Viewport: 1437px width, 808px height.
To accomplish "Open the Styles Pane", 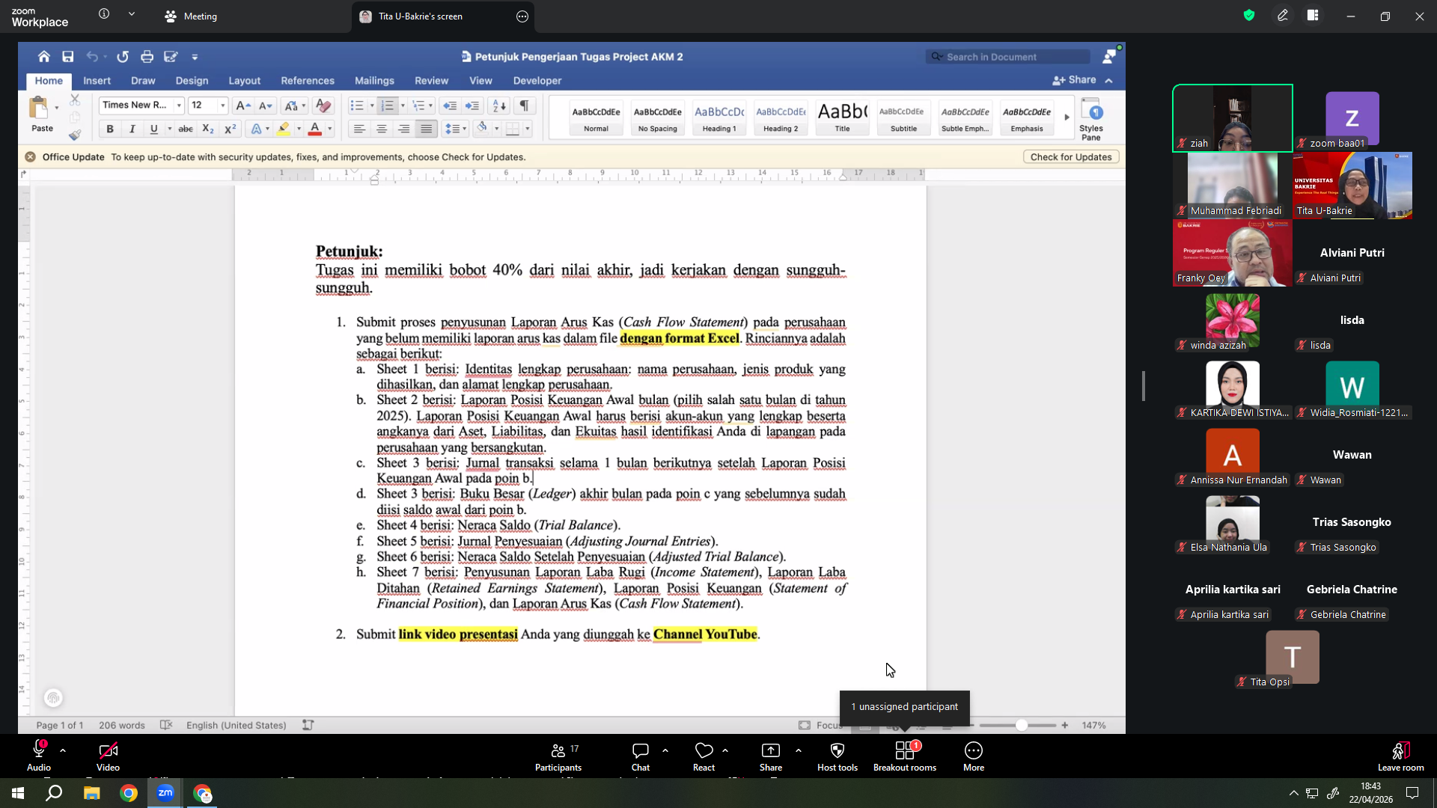I will click(x=1091, y=119).
